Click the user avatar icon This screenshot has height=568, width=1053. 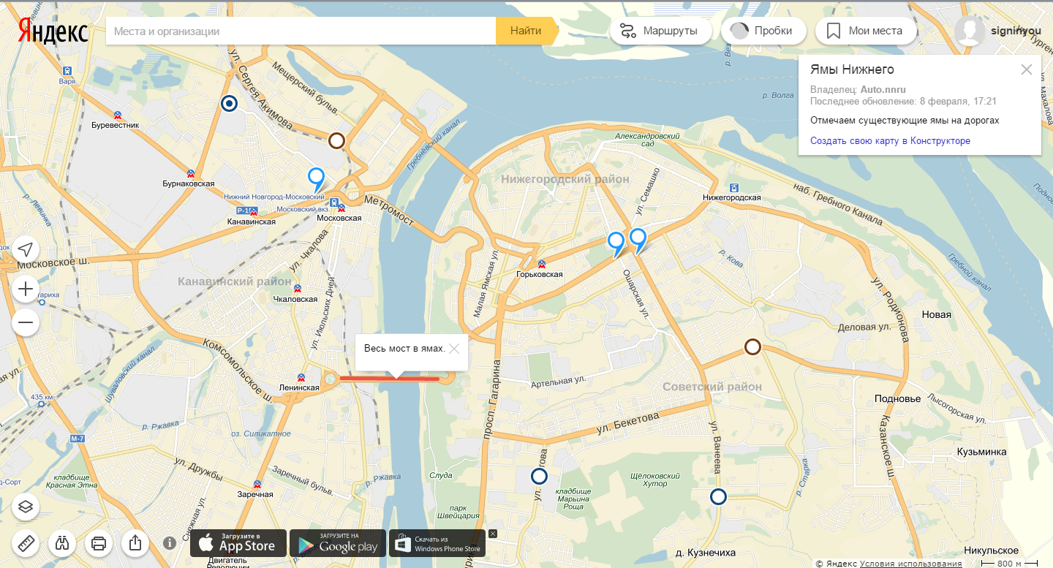pyautogui.click(x=969, y=31)
